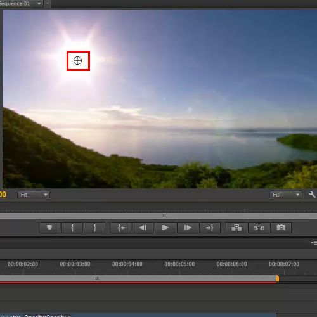
Task: Click the 00:00:02:00 ruler mark
Action: click(x=23, y=264)
